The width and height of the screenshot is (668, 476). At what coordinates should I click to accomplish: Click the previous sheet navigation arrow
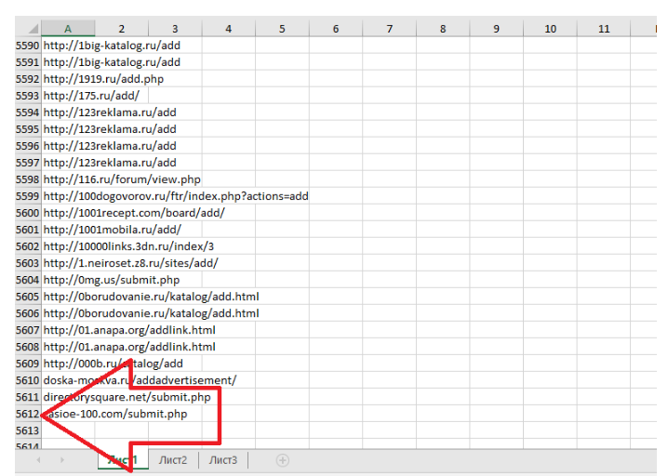click(x=38, y=460)
